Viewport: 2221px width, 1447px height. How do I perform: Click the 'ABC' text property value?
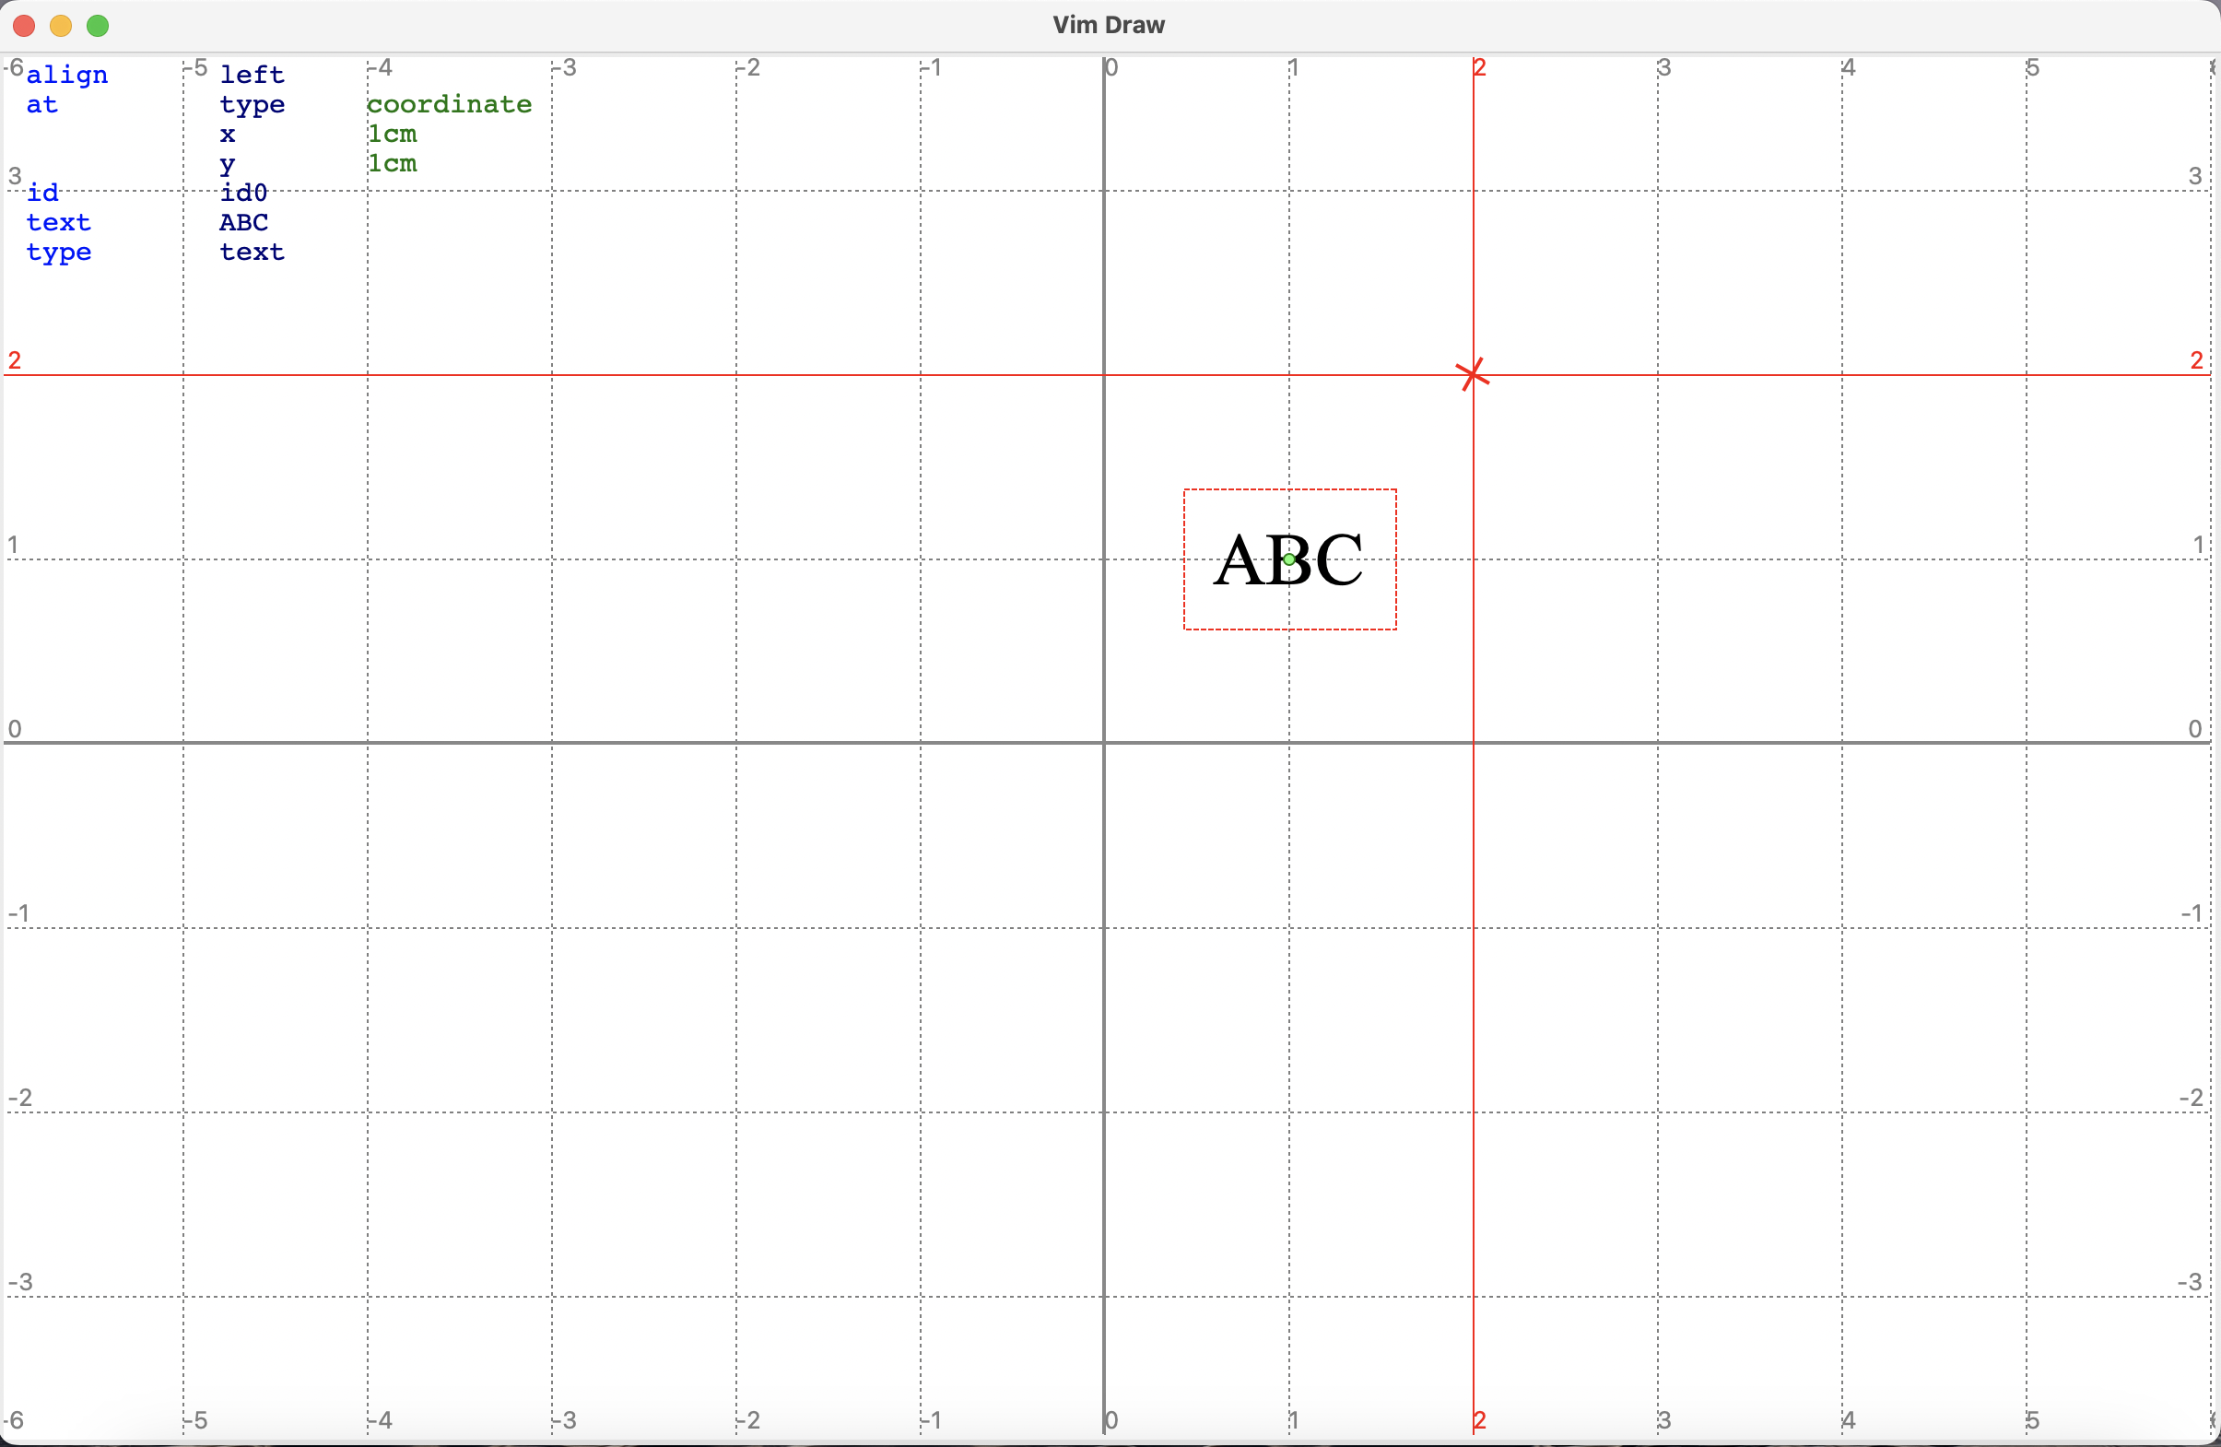tap(243, 223)
